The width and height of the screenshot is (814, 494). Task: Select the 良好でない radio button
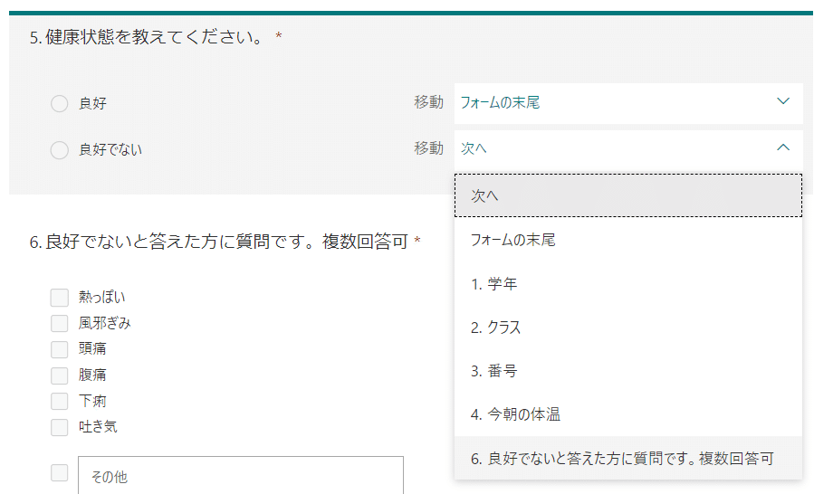[59, 150]
